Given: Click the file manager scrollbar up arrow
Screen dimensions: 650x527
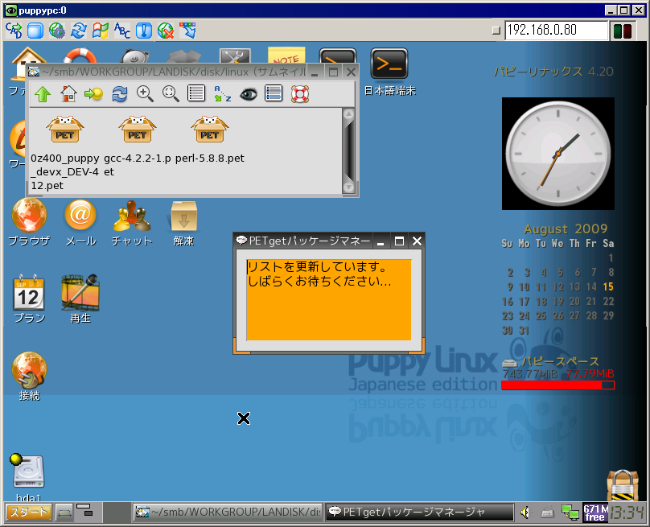Looking at the screenshot, I should 348,114.
